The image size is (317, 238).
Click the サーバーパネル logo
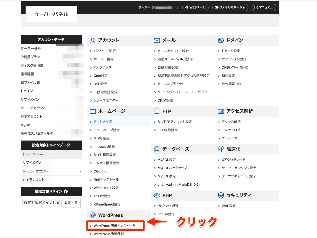click(51, 14)
